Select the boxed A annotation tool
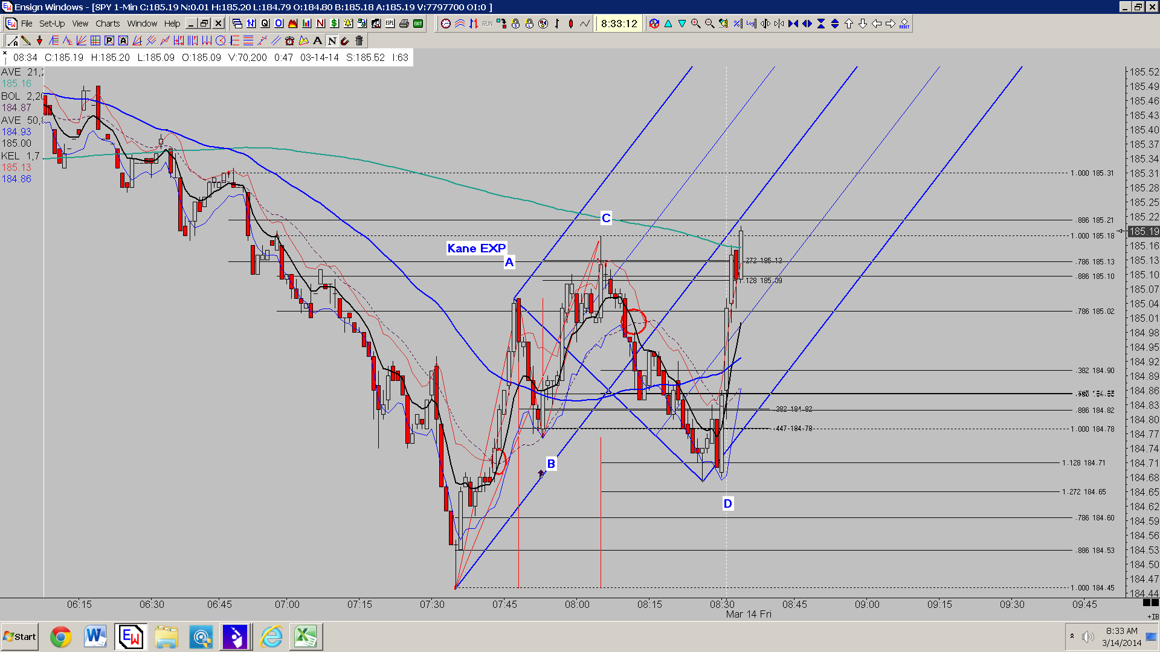Viewport: 1160px width, 652px height. coord(123,40)
